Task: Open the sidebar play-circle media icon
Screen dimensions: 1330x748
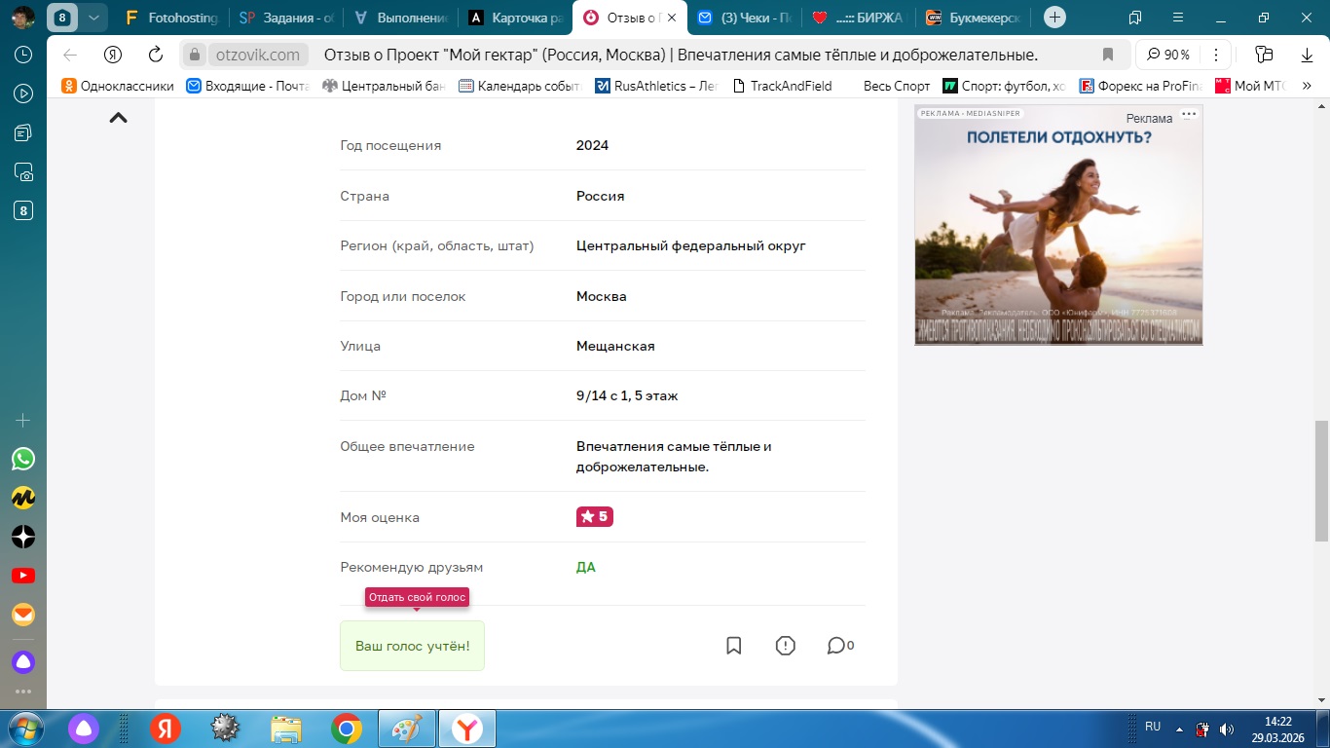Action: (23, 93)
